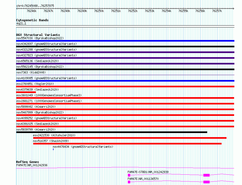Click the thin line under nsv7363
Screen dimensions: 242x185
tap(125, 75)
